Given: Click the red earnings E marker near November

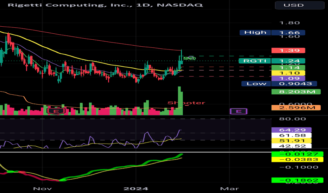Looking at the screenshot, I should 56,111.
